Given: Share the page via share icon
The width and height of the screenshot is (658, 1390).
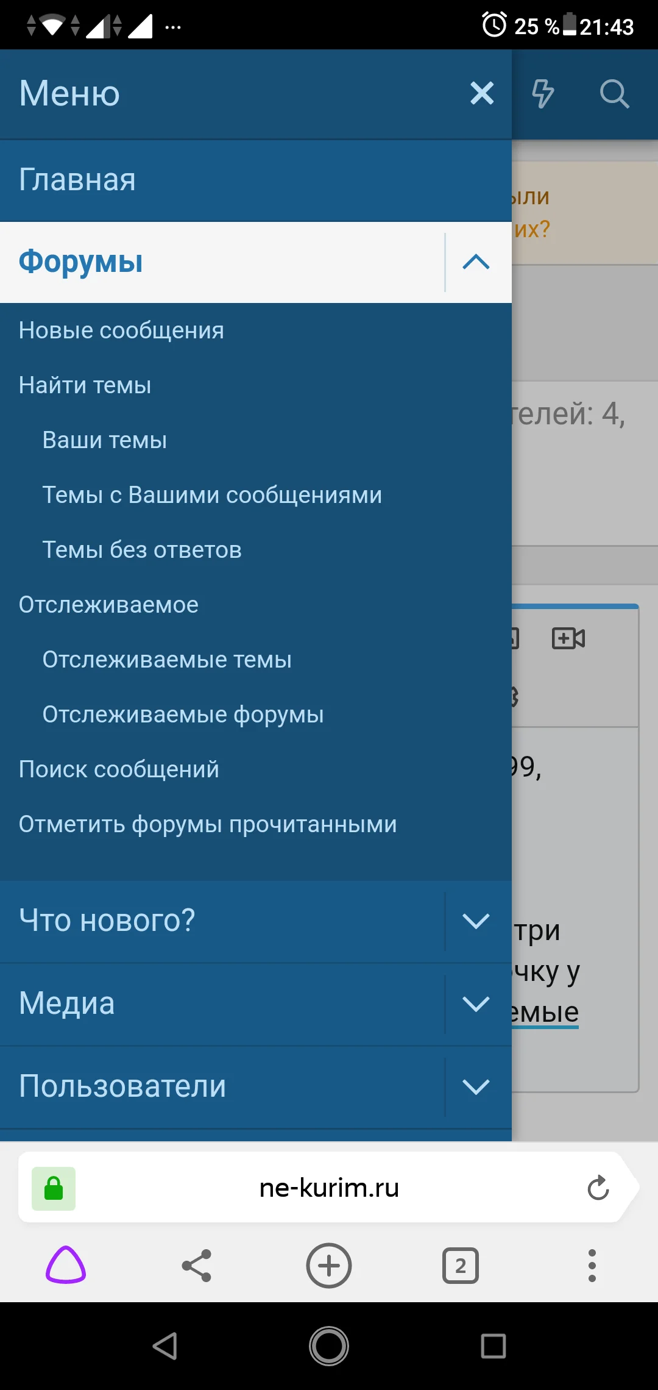Looking at the screenshot, I should pyautogui.click(x=197, y=1266).
